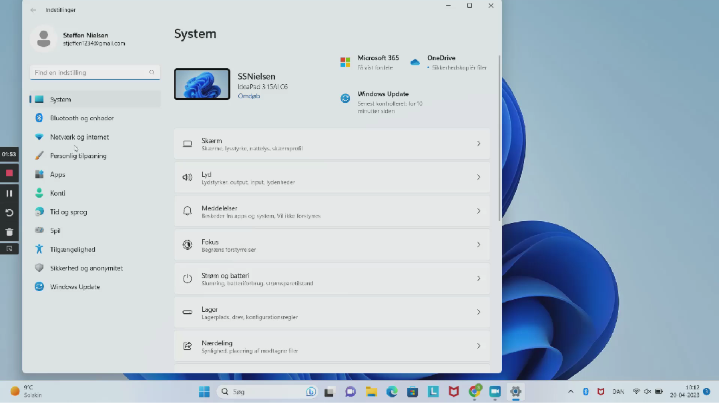This screenshot has width=721, height=404.
Task: Pause the screen recording
Action: click(9, 194)
